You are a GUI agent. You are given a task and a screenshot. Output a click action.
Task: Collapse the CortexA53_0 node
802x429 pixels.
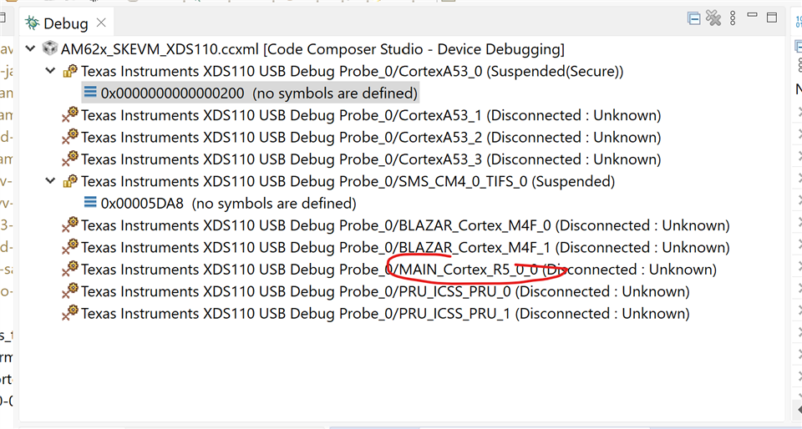point(50,70)
